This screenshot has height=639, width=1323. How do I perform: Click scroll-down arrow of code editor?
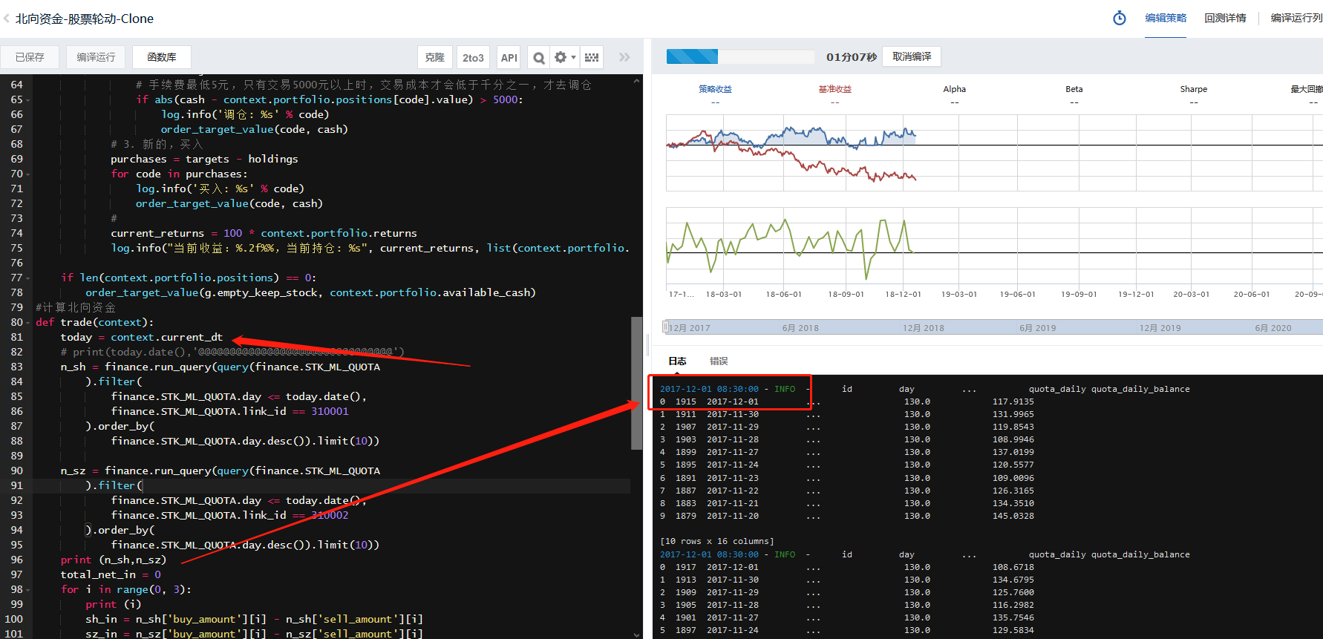636,634
